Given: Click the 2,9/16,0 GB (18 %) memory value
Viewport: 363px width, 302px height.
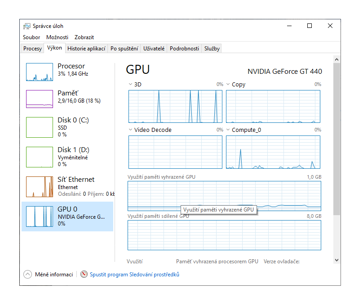Looking at the screenshot, I should pyautogui.click(x=79, y=101).
